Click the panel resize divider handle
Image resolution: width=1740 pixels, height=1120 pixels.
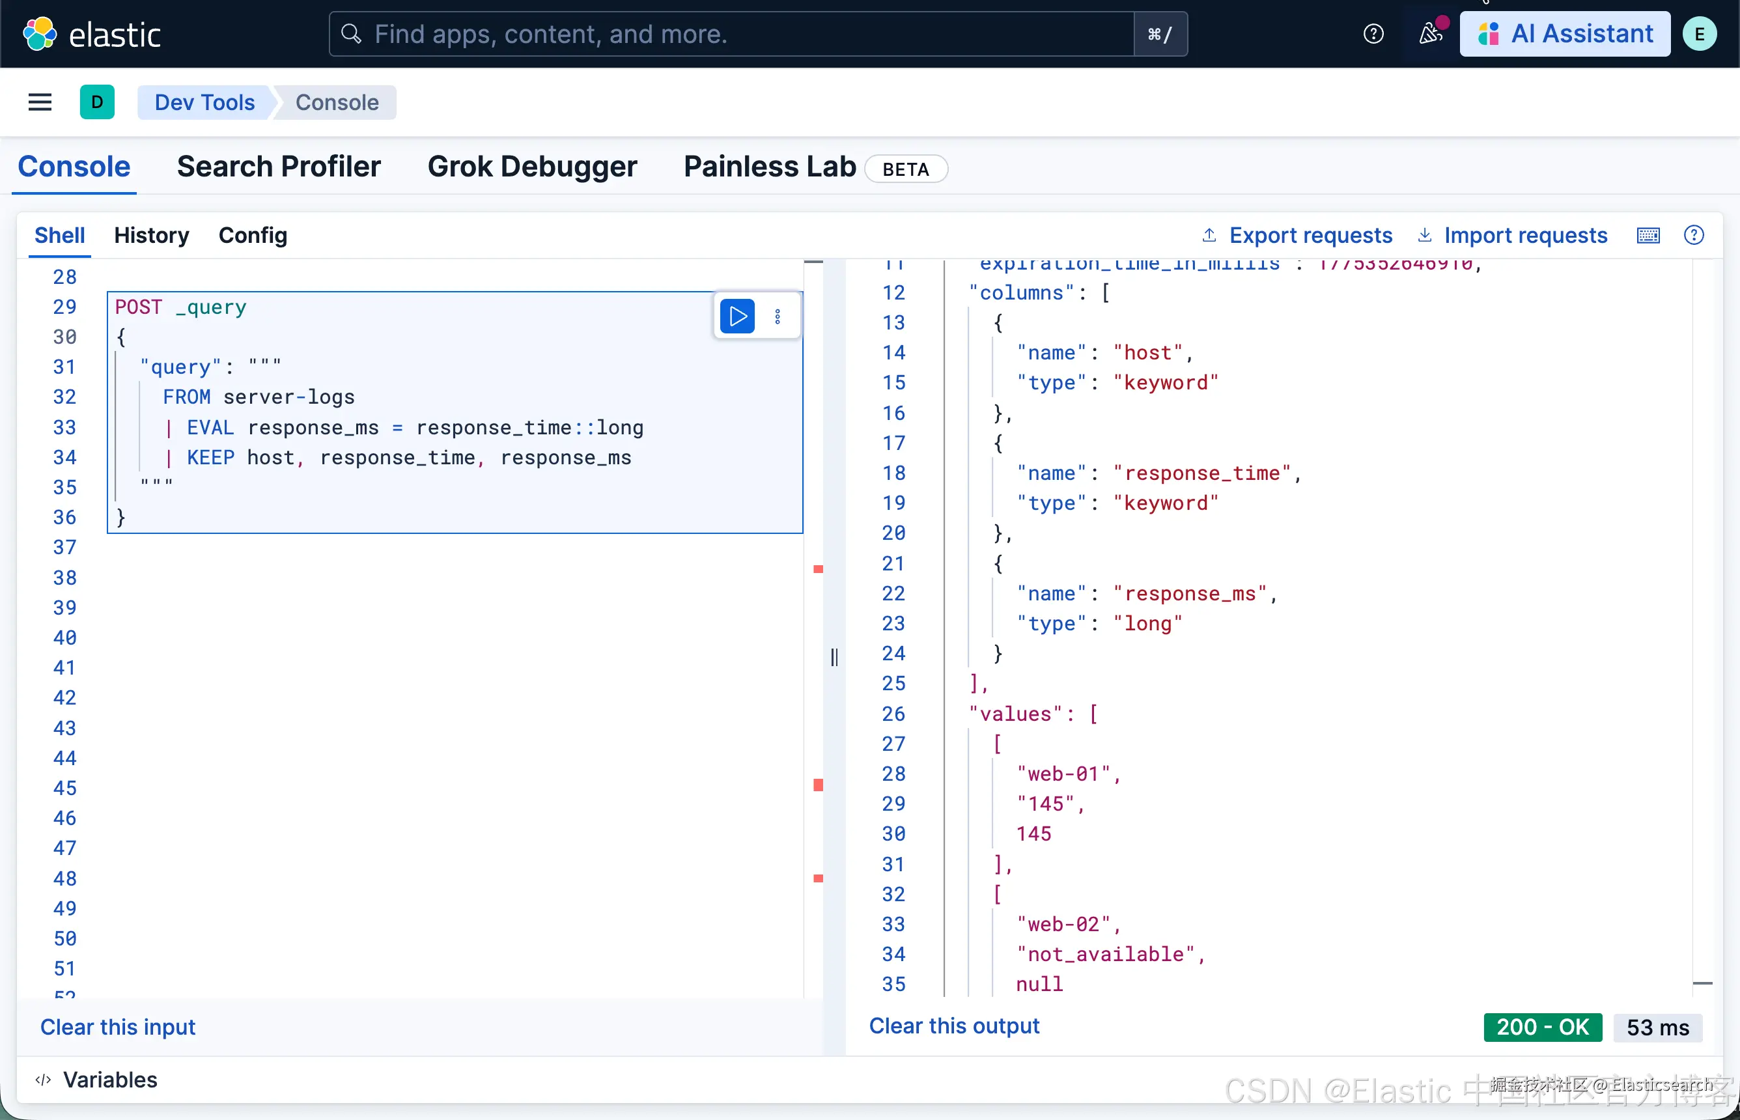(834, 657)
